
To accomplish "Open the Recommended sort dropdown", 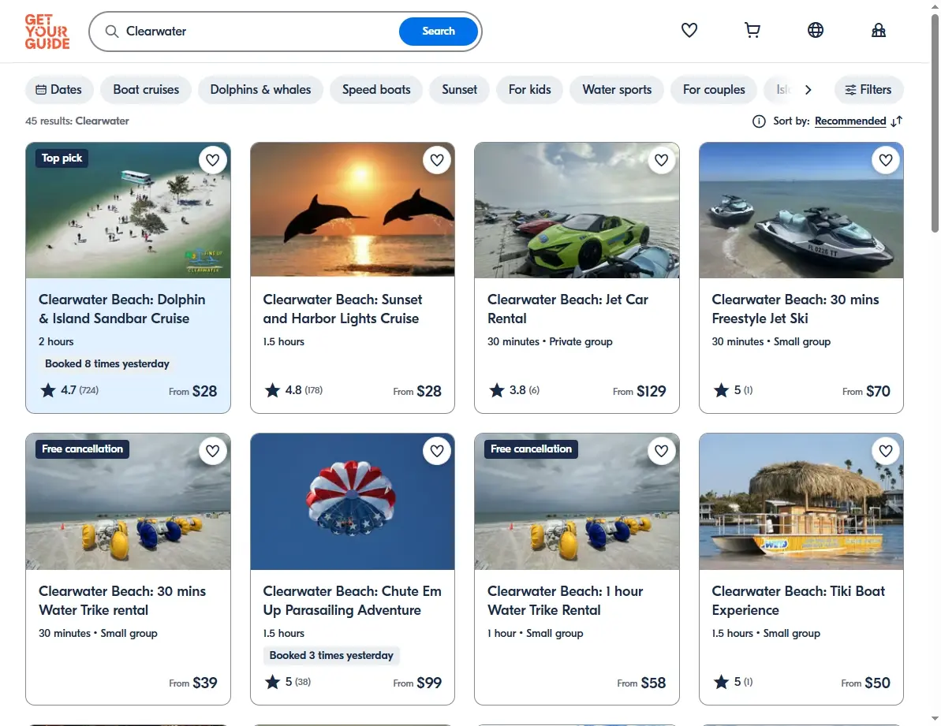I will coord(850,121).
